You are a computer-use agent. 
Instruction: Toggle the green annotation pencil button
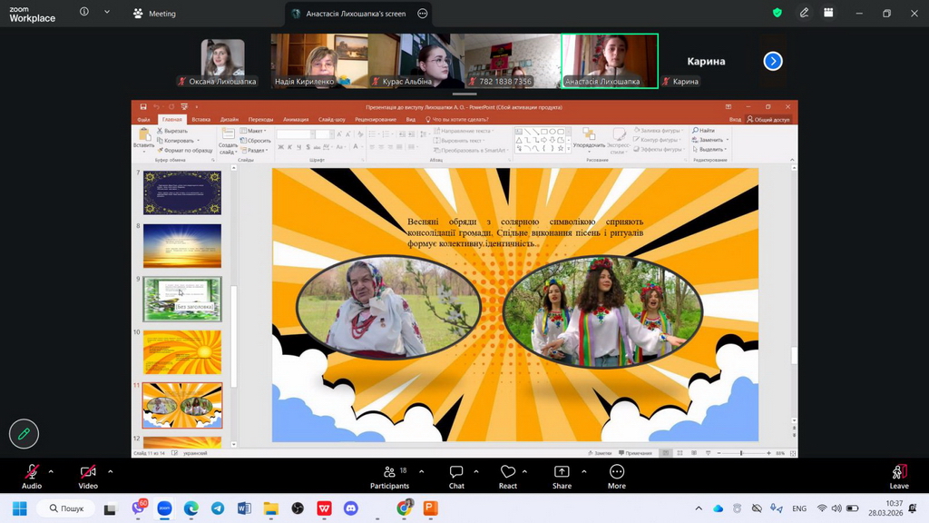24,434
